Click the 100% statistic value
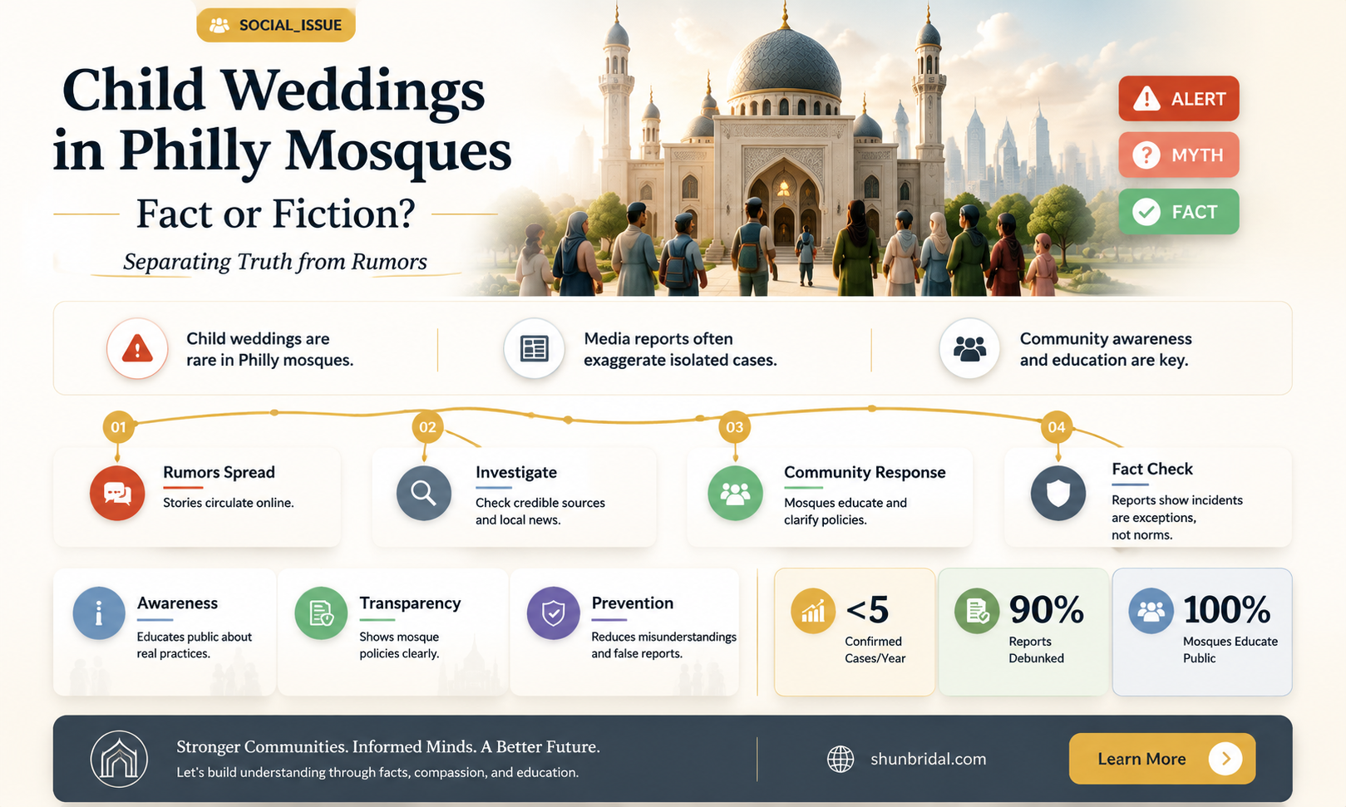Image resolution: width=1346 pixels, height=807 pixels. pos(1227,610)
